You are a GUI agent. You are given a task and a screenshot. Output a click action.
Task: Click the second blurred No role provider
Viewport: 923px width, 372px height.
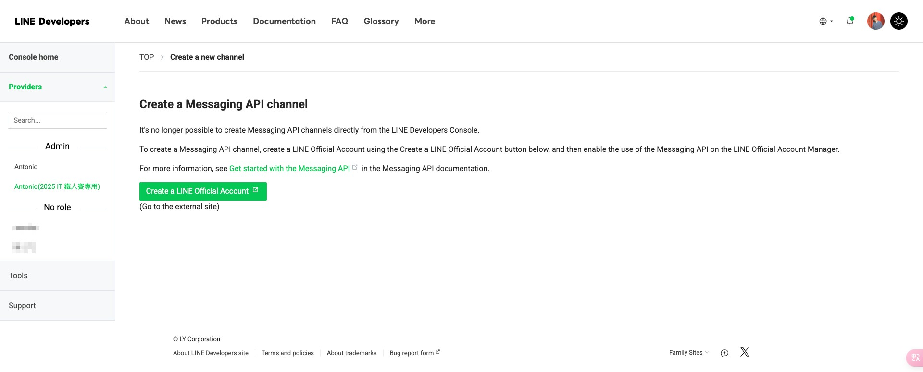(24, 248)
